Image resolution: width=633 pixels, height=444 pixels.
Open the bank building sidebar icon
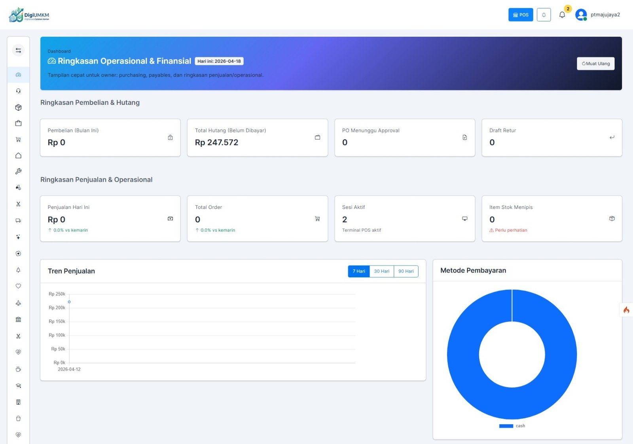coord(18,319)
